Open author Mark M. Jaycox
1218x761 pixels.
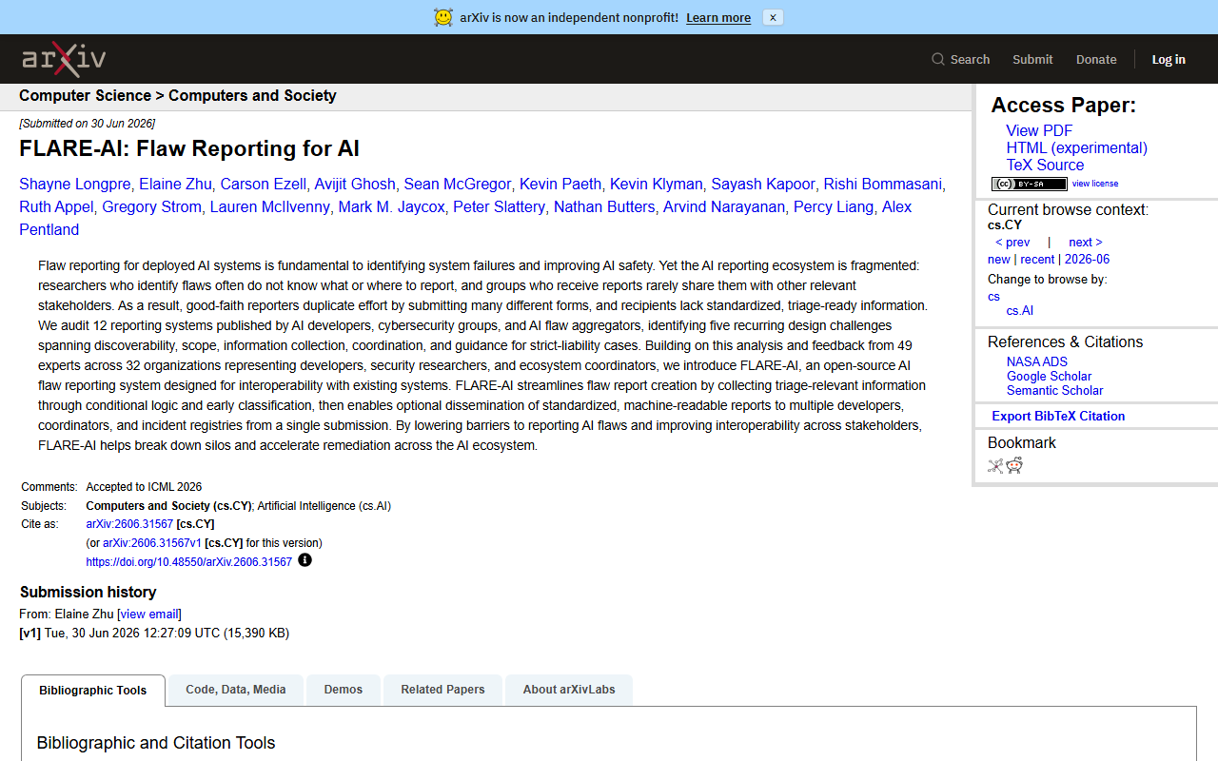[x=392, y=206]
